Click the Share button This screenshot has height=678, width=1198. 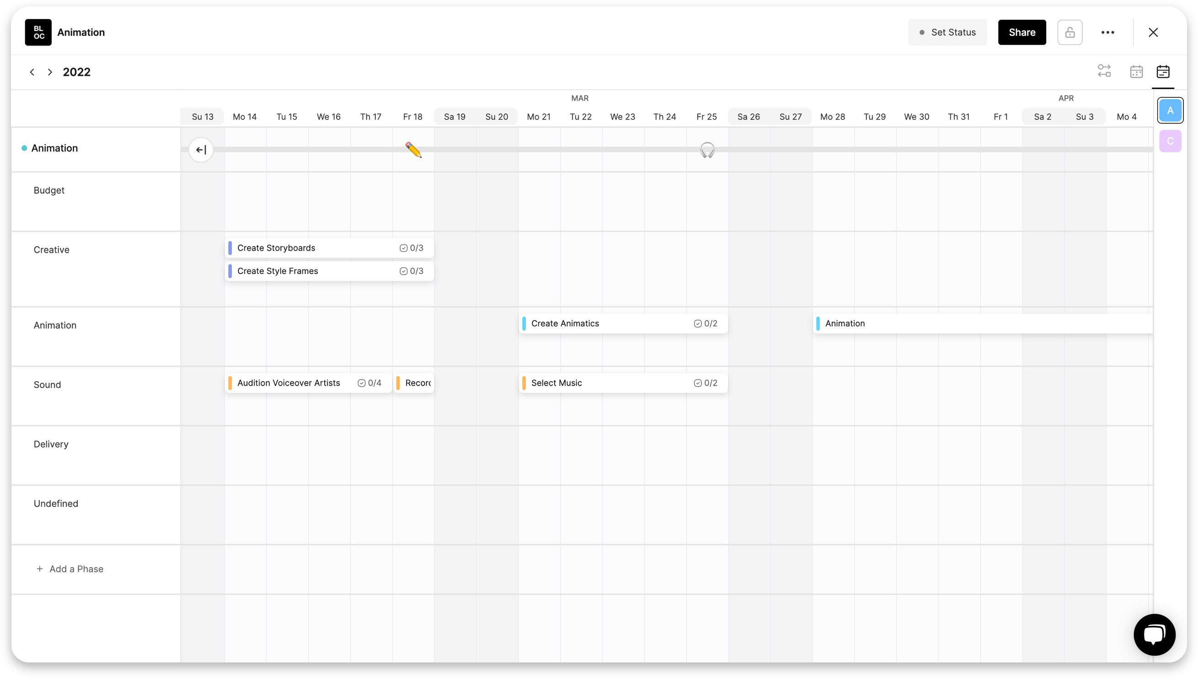click(x=1022, y=32)
